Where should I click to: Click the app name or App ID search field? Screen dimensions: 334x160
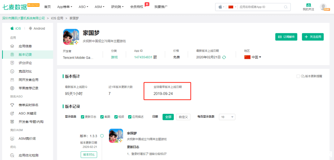pos(261,7)
